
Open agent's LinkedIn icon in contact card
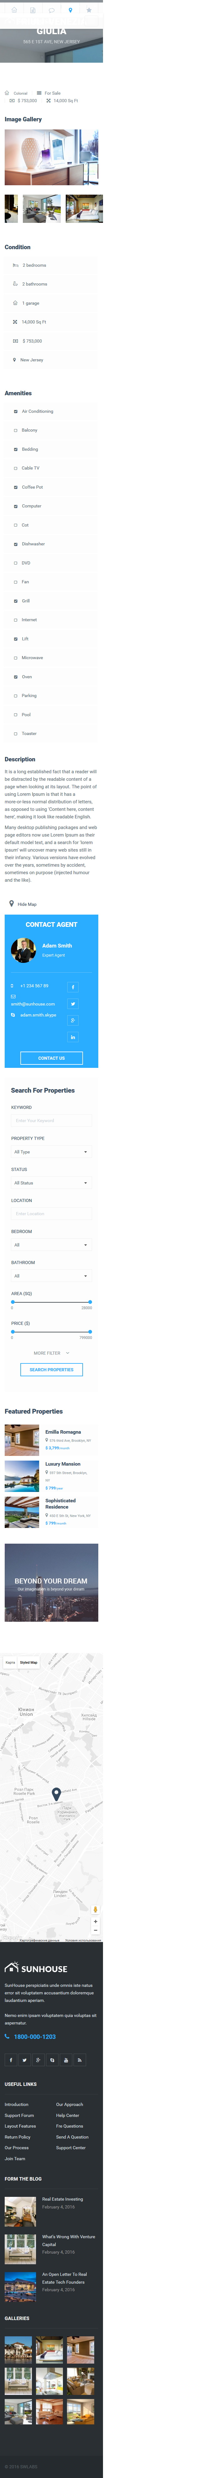(x=73, y=1037)
